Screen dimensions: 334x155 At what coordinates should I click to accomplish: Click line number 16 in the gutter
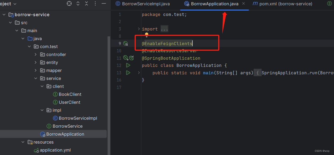(x=119, y=80)
